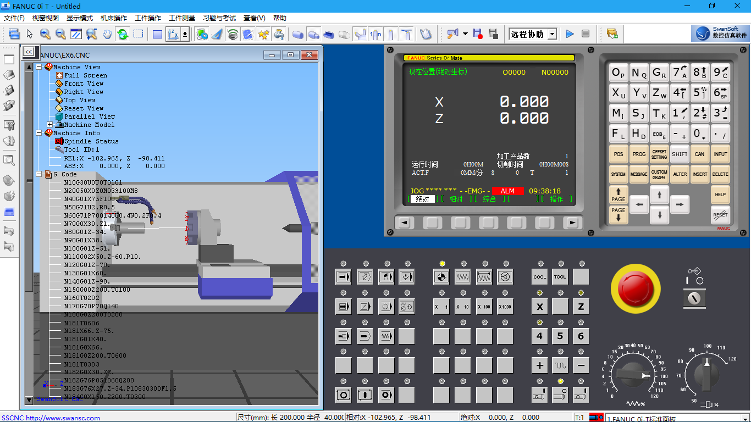Open the 文件(F) menu

tap(14, 18)
